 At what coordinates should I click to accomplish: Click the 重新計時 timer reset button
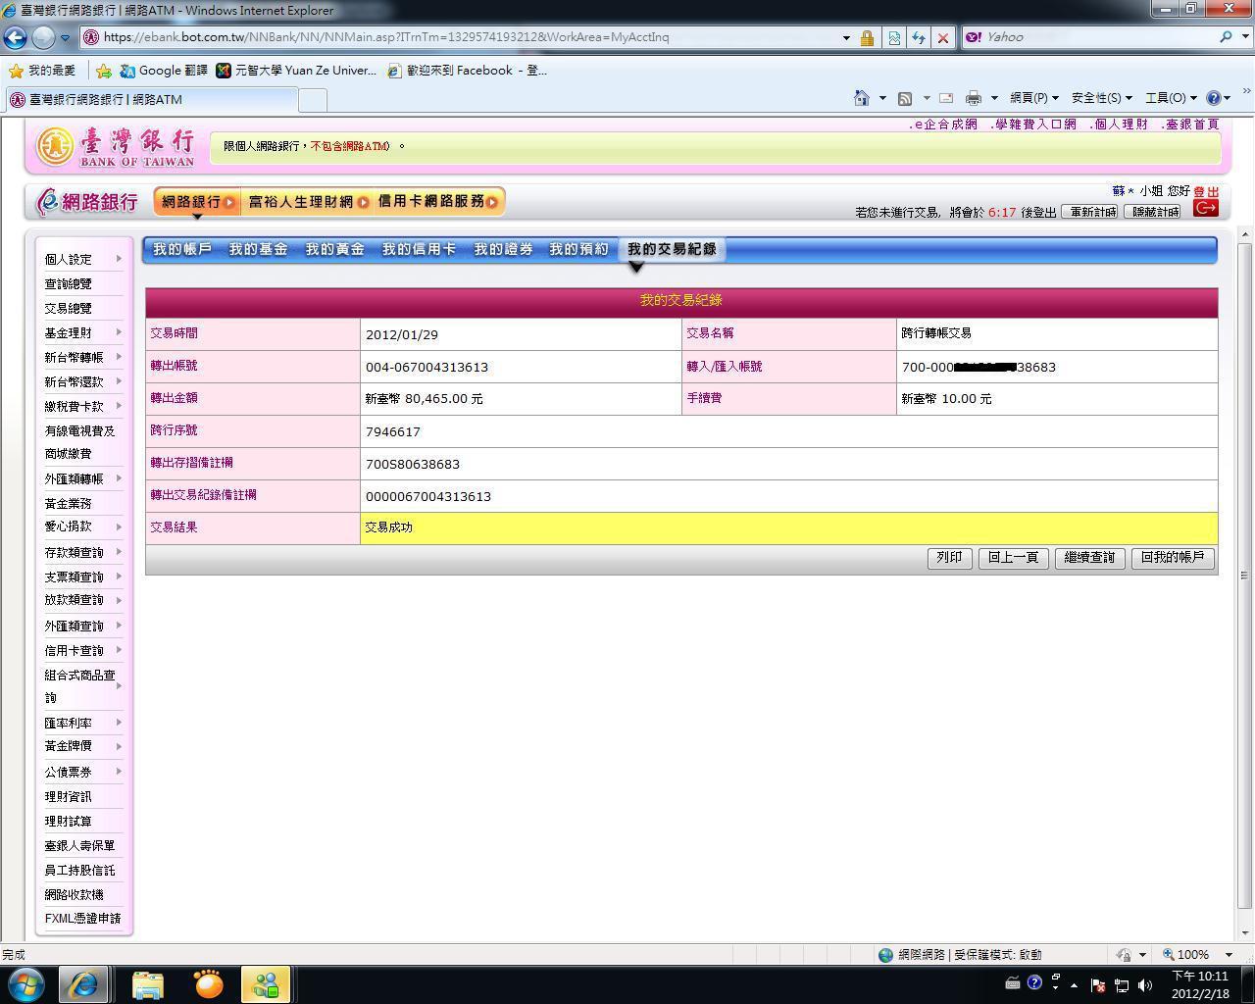[1092, 212]
